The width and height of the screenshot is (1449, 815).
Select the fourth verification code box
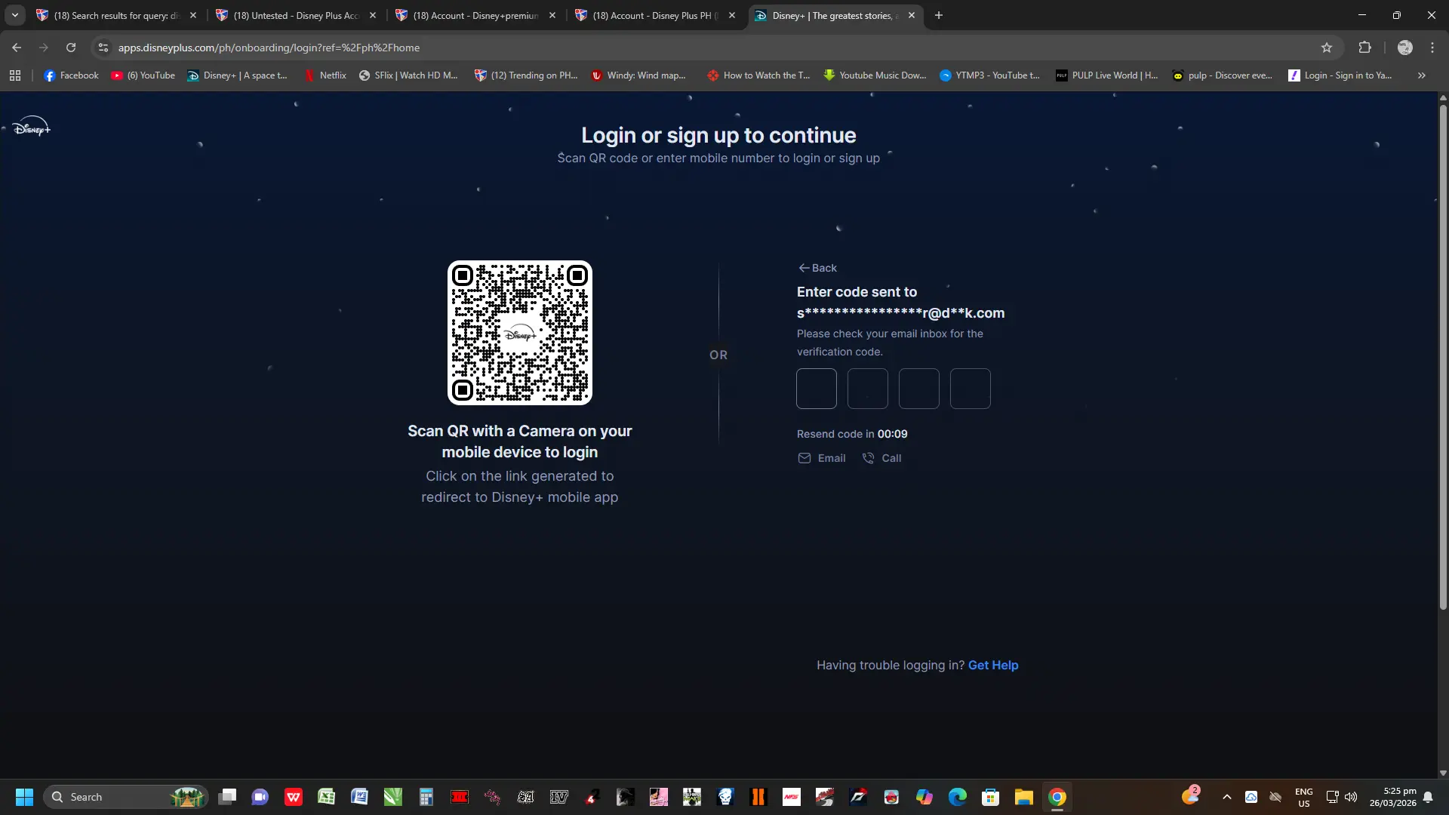(x=971, y=389)
